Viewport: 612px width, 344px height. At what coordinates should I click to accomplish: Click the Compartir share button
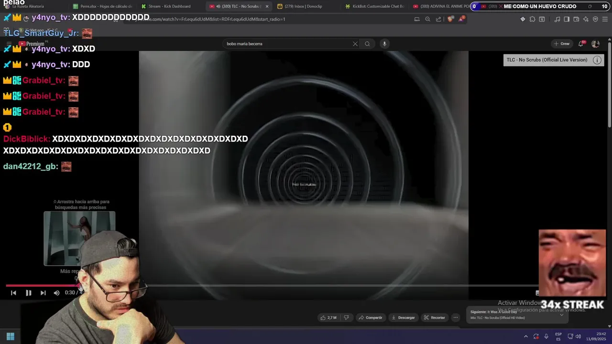coord(371,318)
